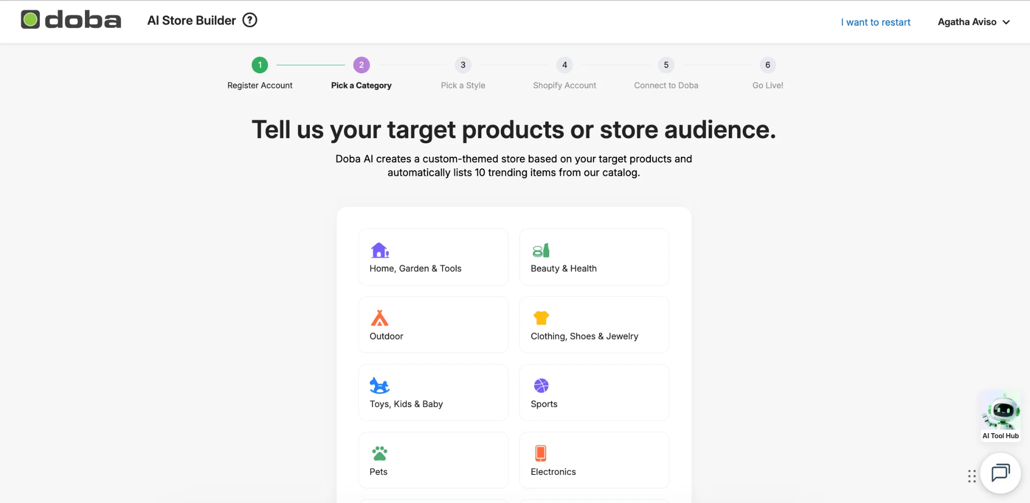The height and width of the screenshot is (503, 1030).
Task: Click step 5 circle
Action: (x=666, y=65)
